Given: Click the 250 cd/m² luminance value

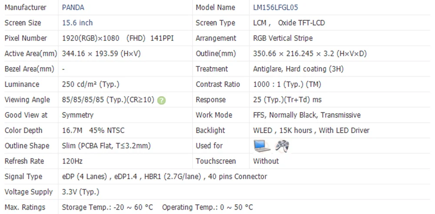Looking at the screenshot, I should click(90, 84).
